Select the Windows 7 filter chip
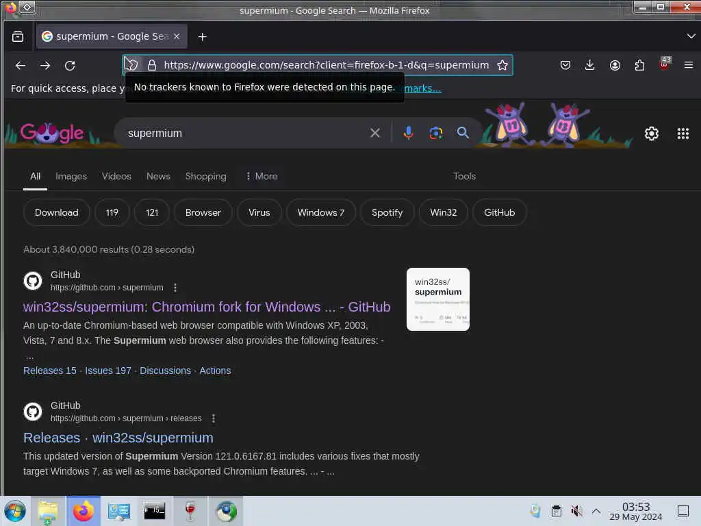This screenshot has width=701, height=526. click(x=321, y=212)
